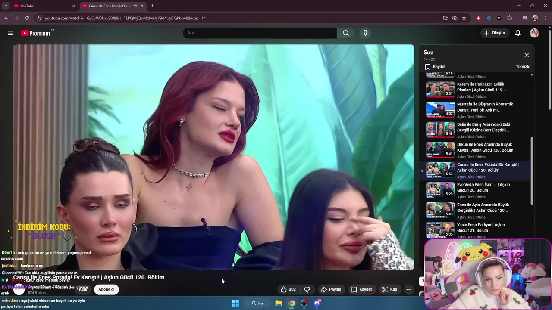Image resolution: width=552 pixels, height=310 pixels.
Task: Play queue item Kerem ile Perinaz'ın Evlilik Planları
Action: pos(474,89)
